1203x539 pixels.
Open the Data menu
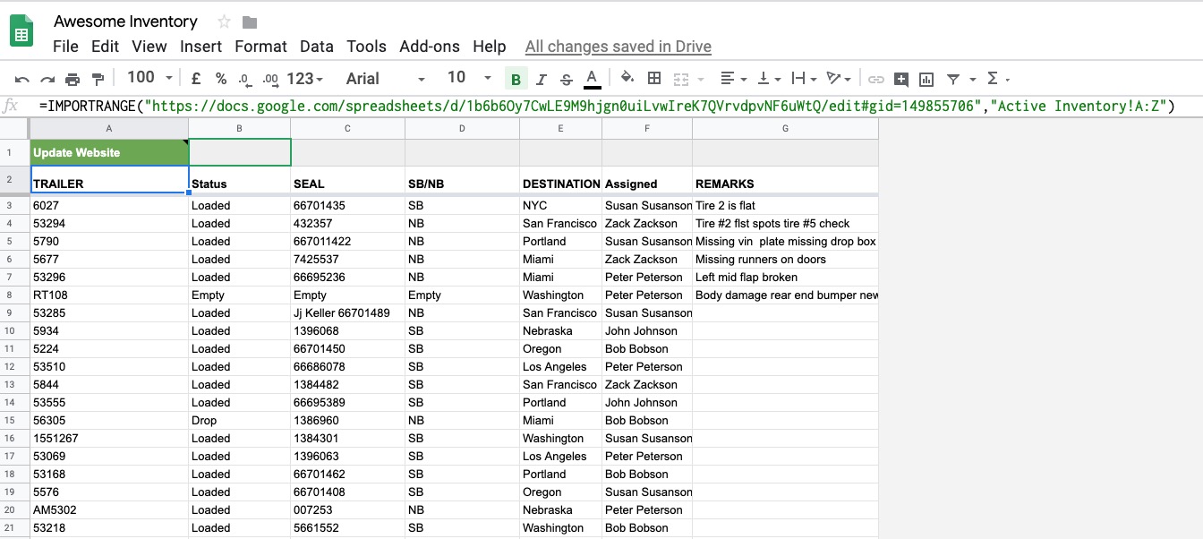click(317, 47)
